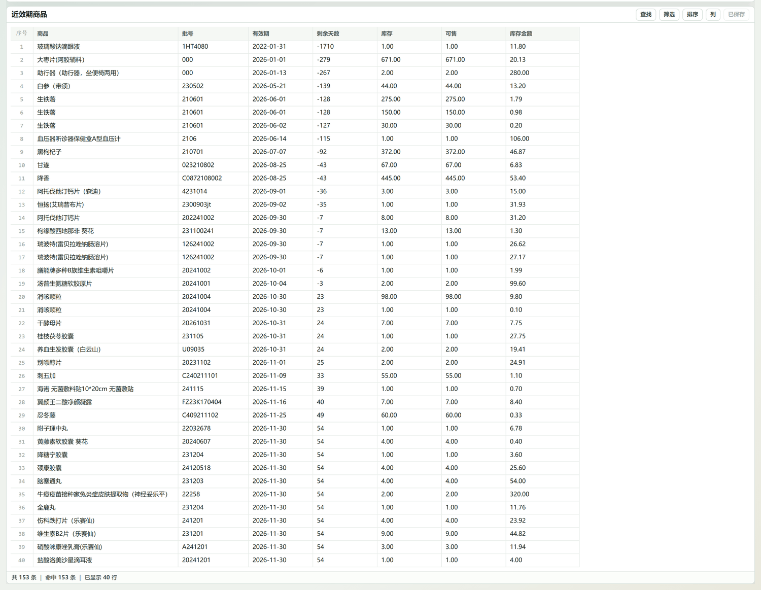Click batch FZ23K170404 cell

coord(213,402)
